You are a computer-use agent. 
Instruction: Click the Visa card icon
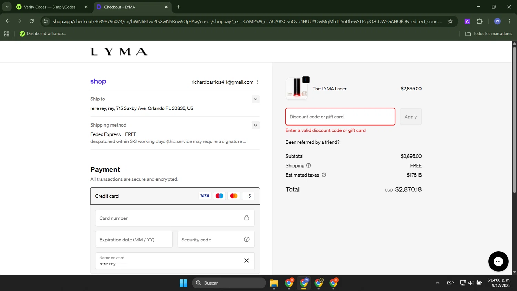205,196
